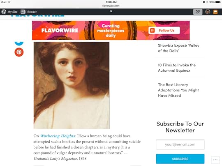Tap the painted portrait of a woman

(72, 85)
